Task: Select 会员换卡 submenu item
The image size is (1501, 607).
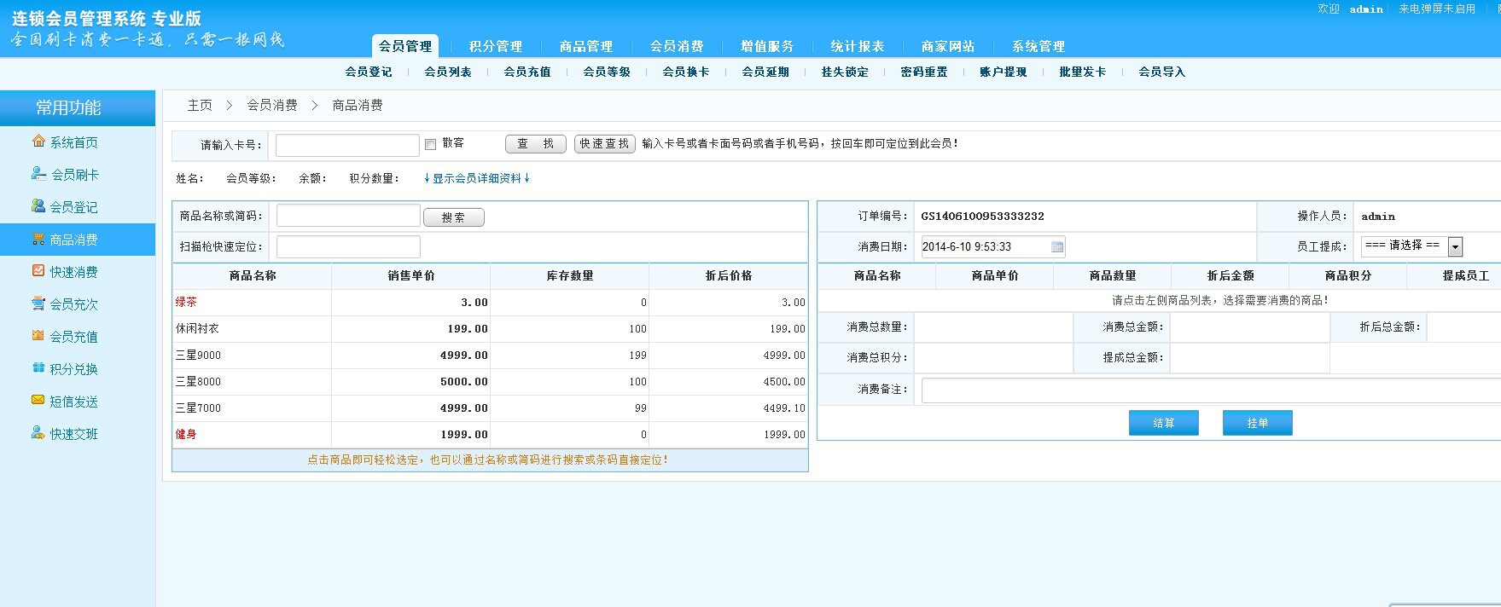Action: (686, 72)
